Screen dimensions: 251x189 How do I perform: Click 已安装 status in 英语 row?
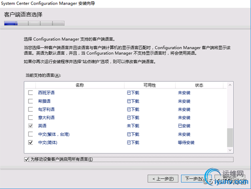point(184,126)
